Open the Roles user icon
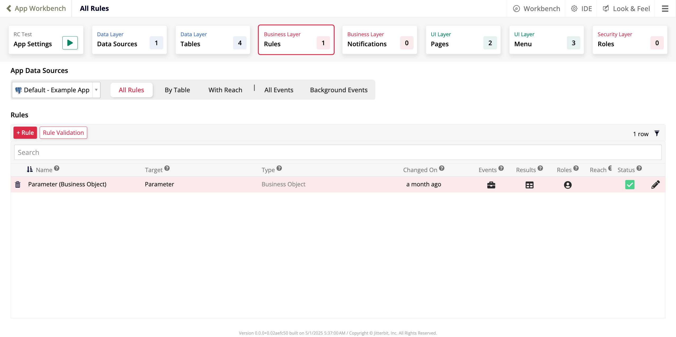The image size is (676, 337). tap(568, 185)
